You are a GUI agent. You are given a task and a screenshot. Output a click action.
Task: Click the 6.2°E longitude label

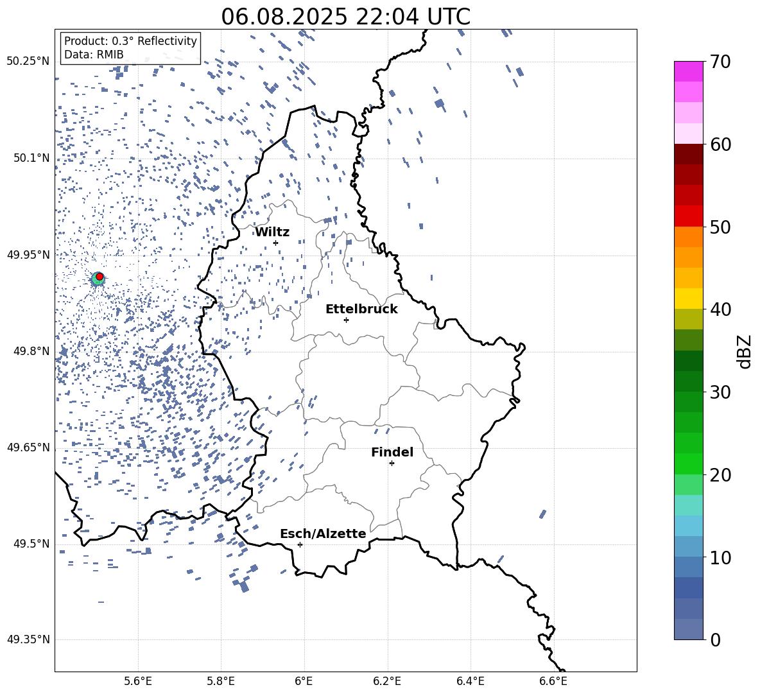387,682
